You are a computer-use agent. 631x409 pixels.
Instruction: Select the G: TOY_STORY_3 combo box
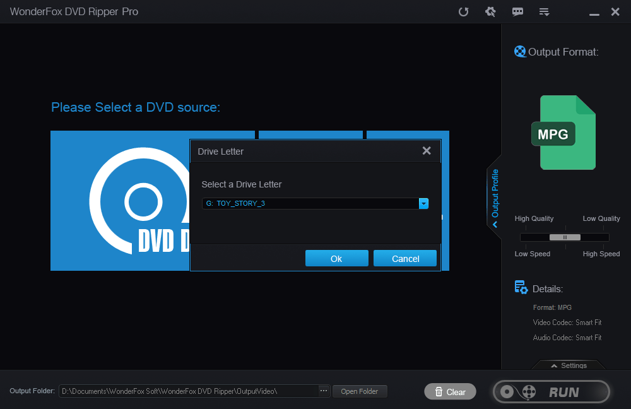tap(315, 203)
